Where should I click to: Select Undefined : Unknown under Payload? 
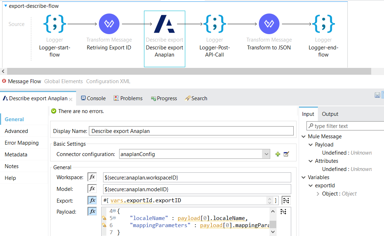pyautogui.click(x=347, y=153)
